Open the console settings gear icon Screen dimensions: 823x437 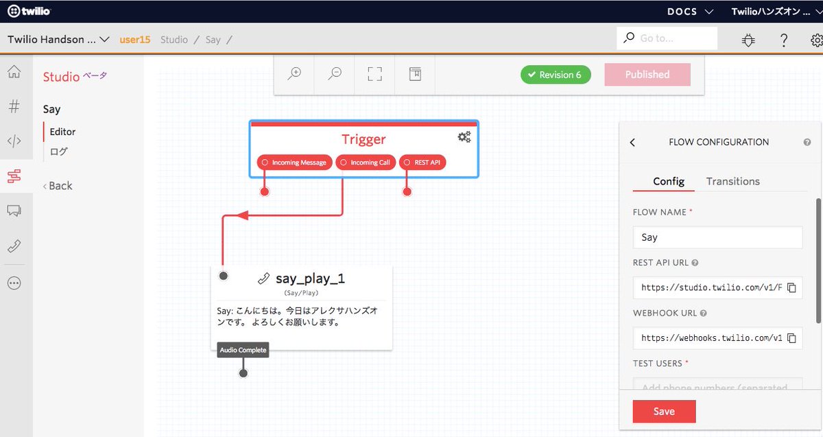(x=816, y=40)
